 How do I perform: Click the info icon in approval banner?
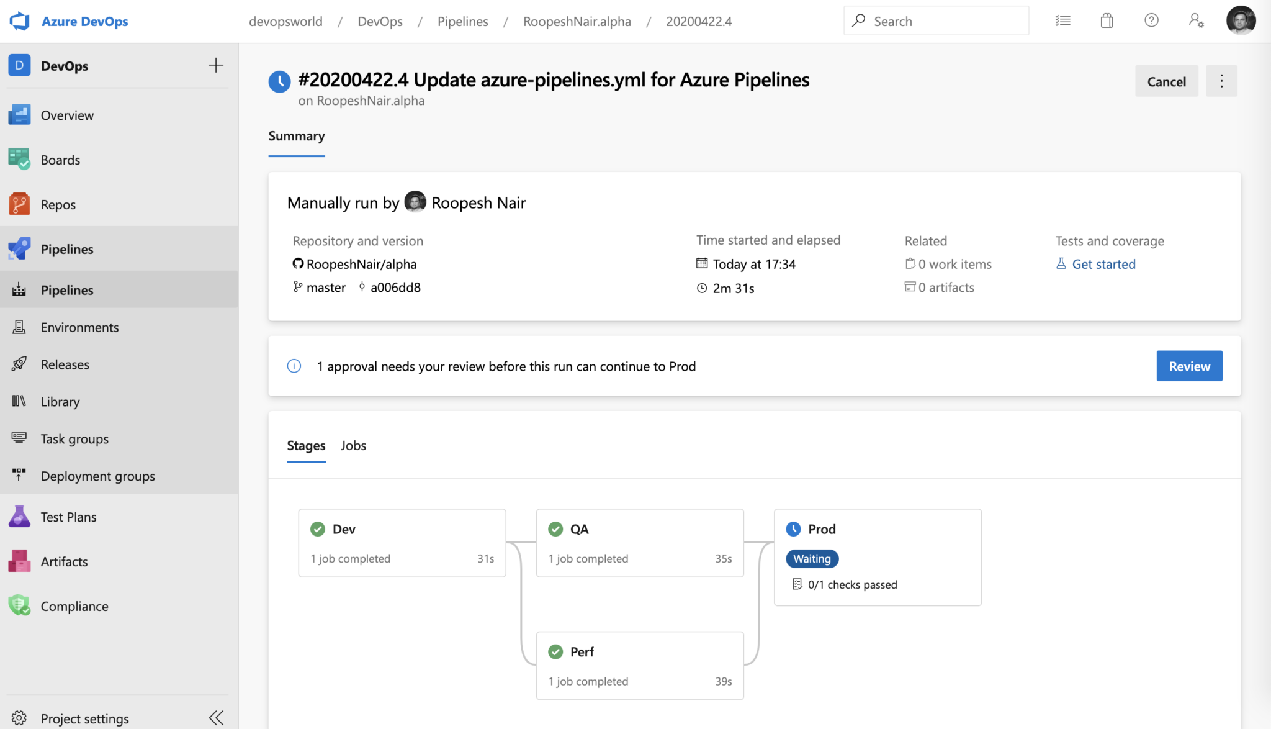pyautogui.click(x=294, y=366)
